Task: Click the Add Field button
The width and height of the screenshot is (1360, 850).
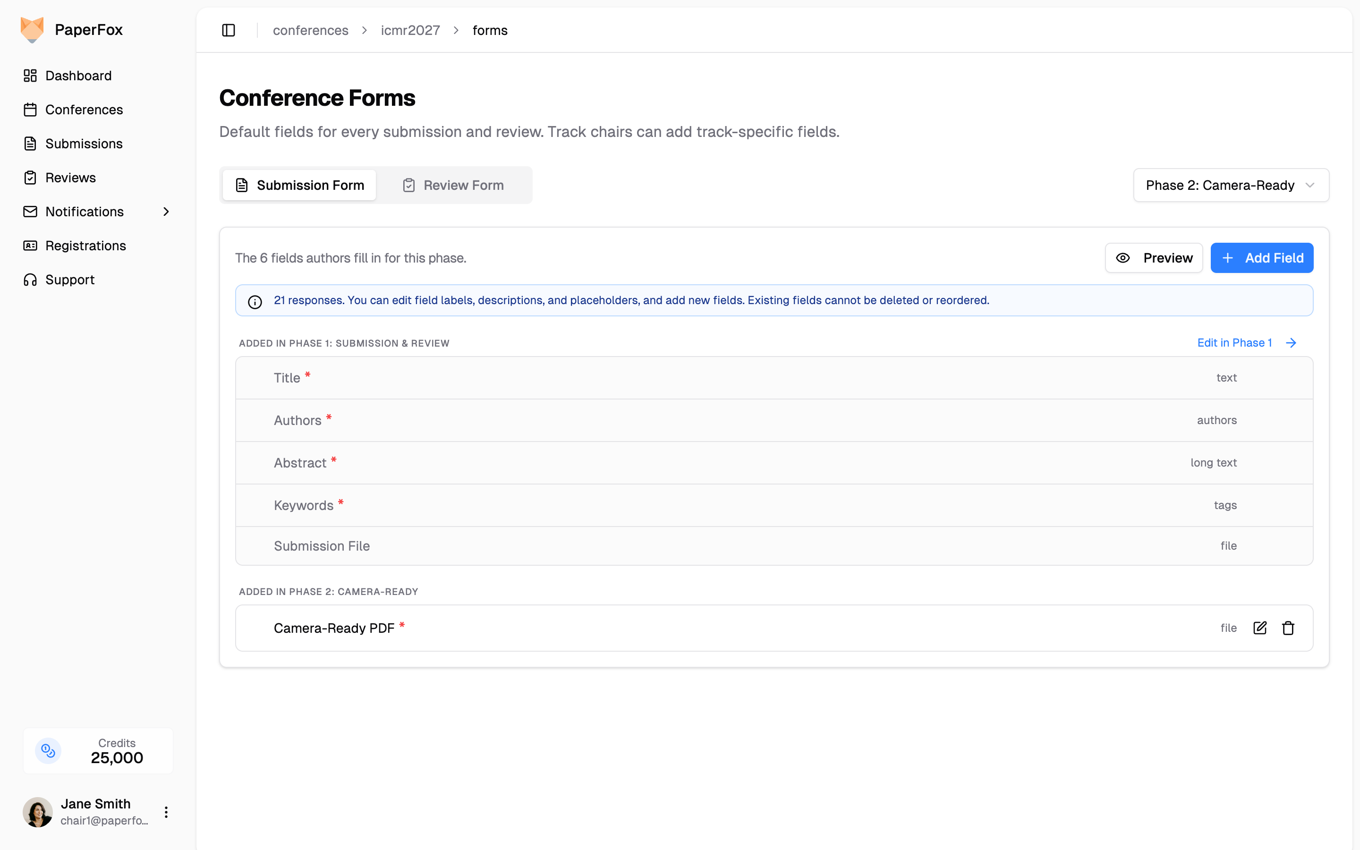Action: 1262,258
